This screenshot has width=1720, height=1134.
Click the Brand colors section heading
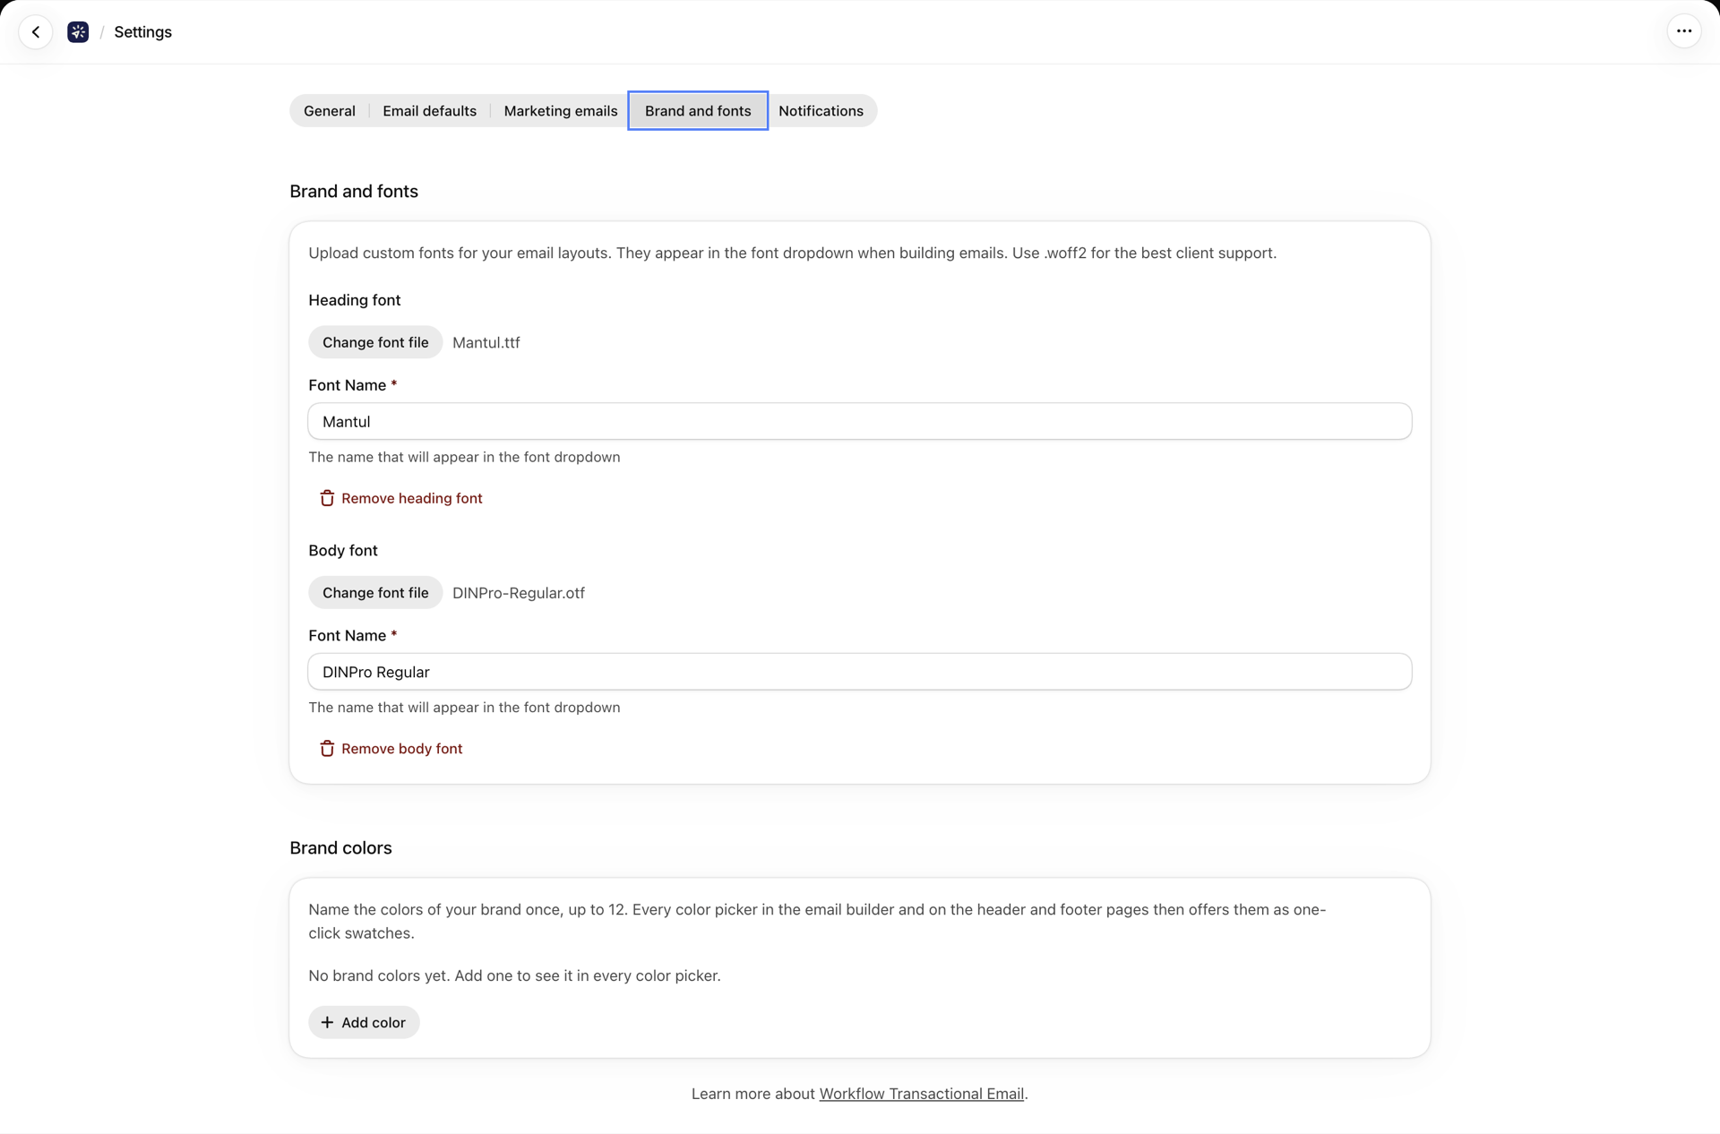(340, 848)
